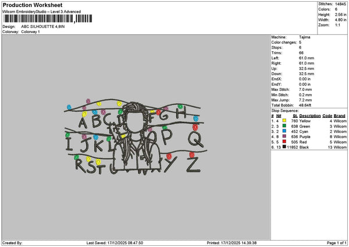The image size is (349, 247).
Task: Click the 'Production Worksheet' title
Action: pyautogui.click(x=33, y=5)
